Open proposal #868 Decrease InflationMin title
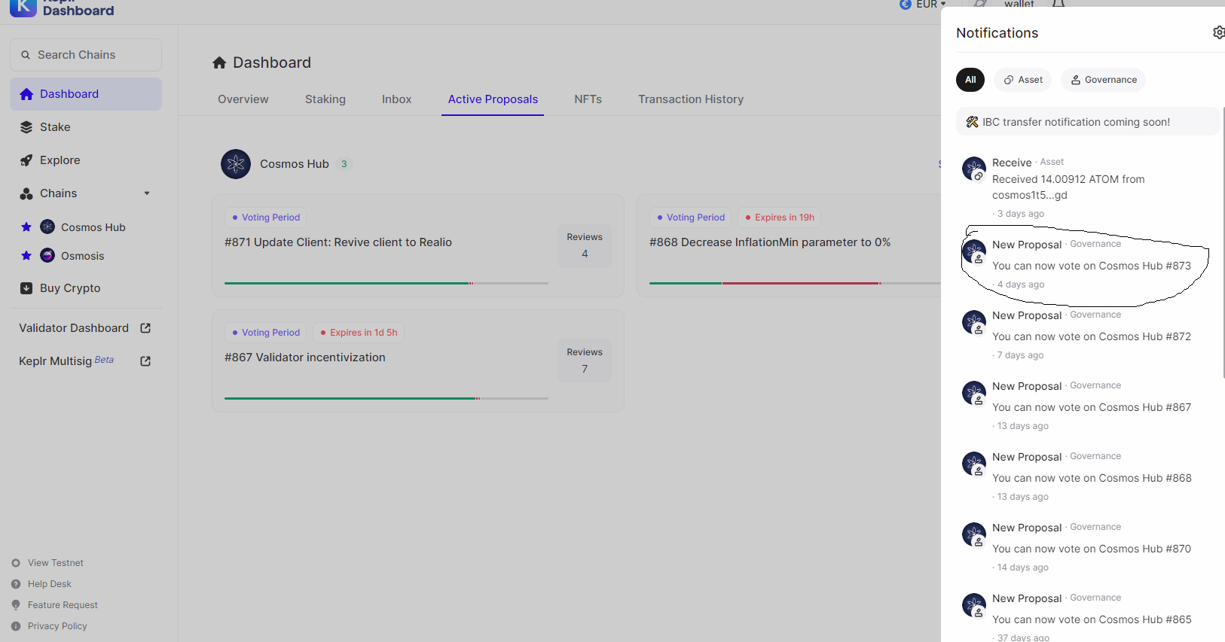 (x=770, y=242)
